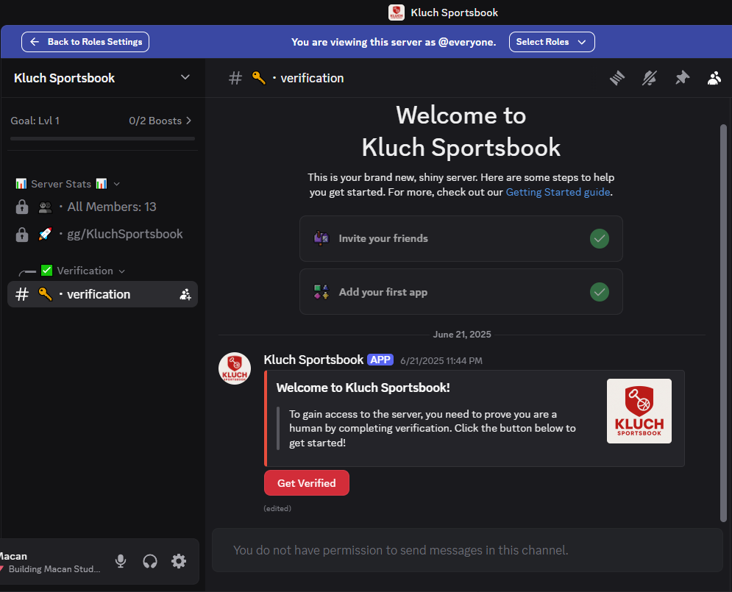
Task: Click create invite icon on verification channel
Action: coord(185,294)
